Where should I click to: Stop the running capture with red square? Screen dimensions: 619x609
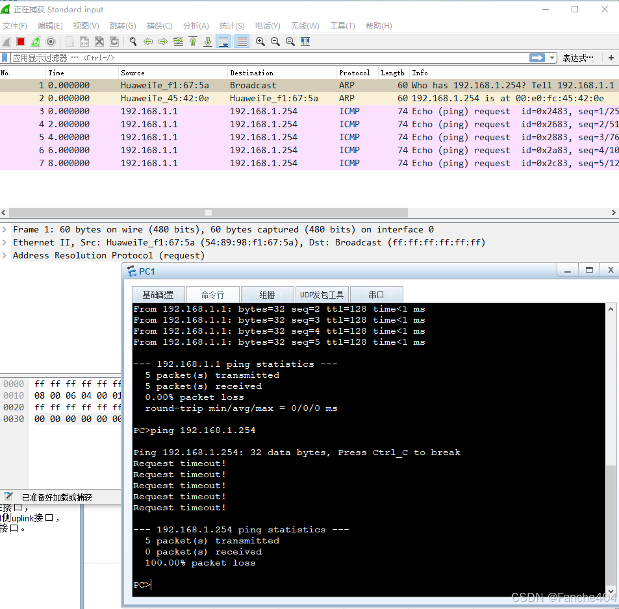(21, 42)
